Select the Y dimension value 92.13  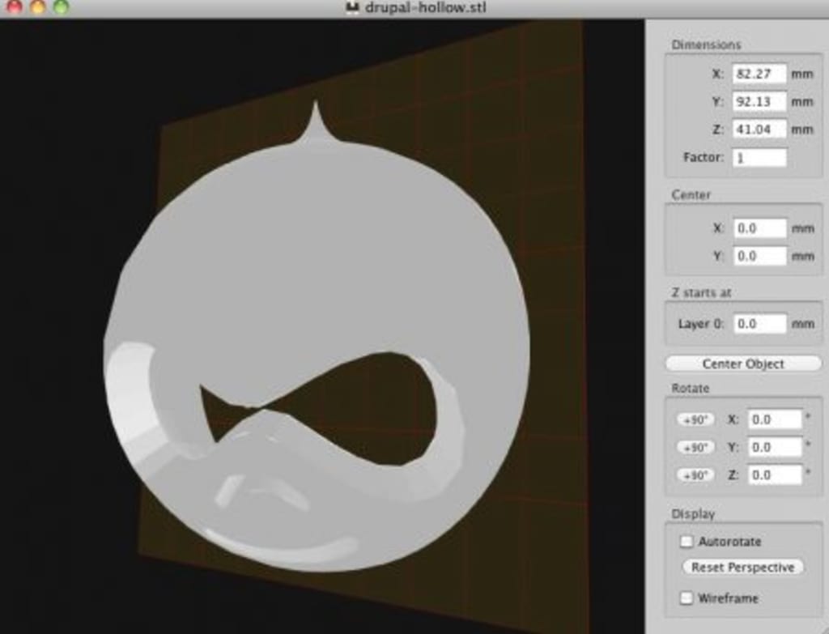(x=761, y=101)
